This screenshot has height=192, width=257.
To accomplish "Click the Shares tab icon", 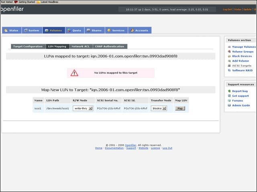I will click(88, 30).
